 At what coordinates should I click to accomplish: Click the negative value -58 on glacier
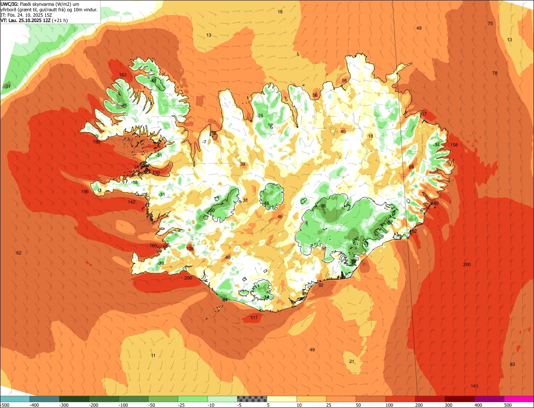(322, 206)
